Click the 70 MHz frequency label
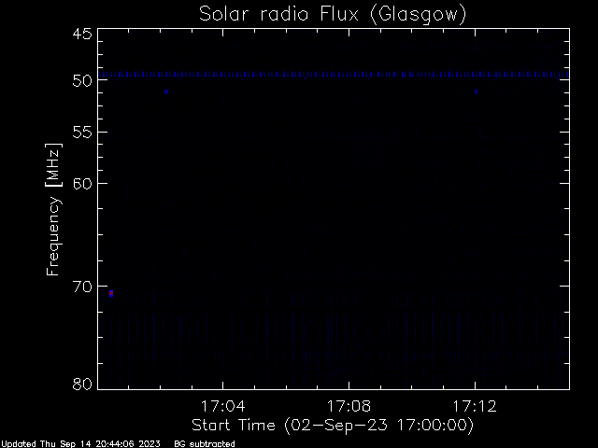598x448 pixels. click(82, 287)
